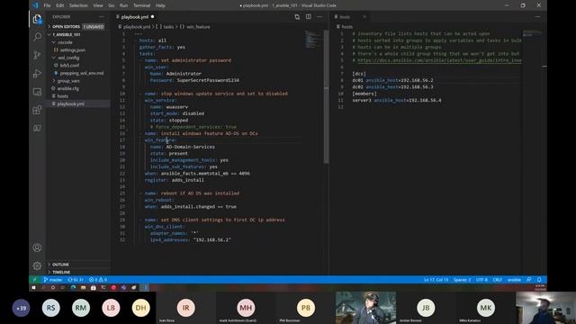Image resolution: width=576 pixels, height=324 pixels.
Task: Open the notifications bell in status bar
Action: pyautogui.click(x=539, y=280)
